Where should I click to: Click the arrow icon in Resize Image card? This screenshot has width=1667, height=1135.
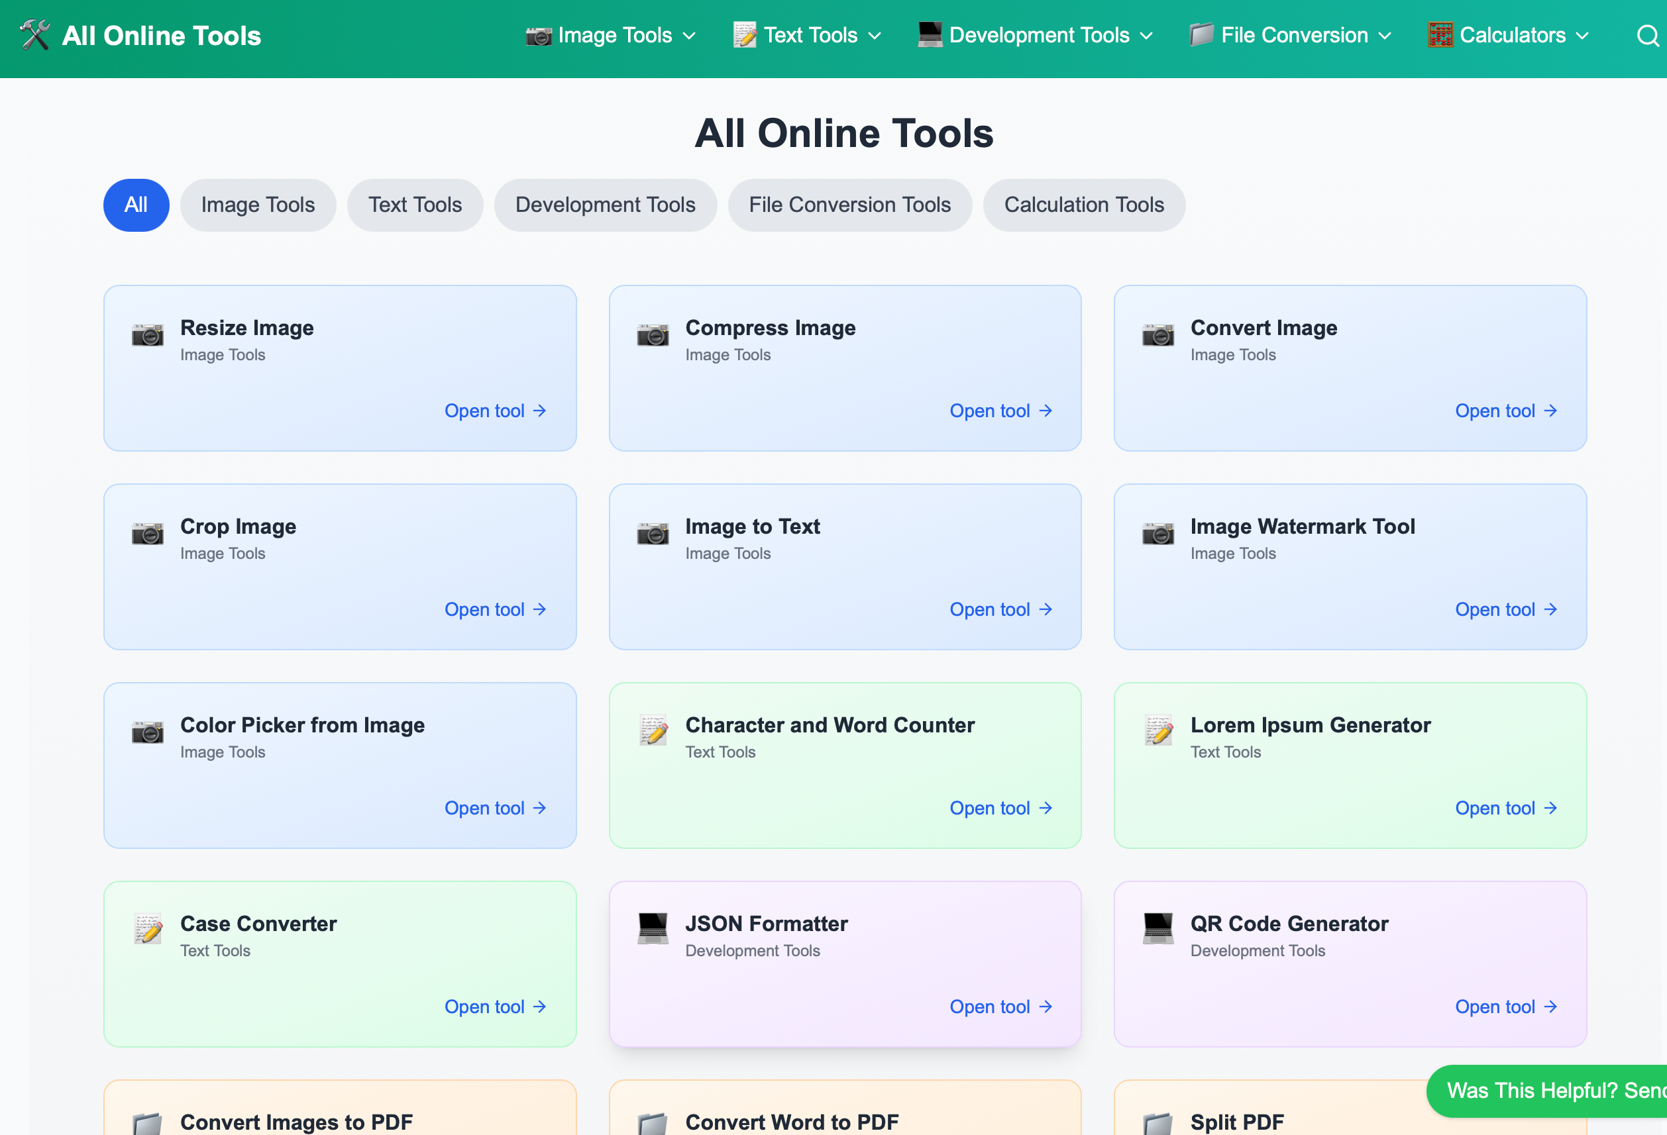540,411
